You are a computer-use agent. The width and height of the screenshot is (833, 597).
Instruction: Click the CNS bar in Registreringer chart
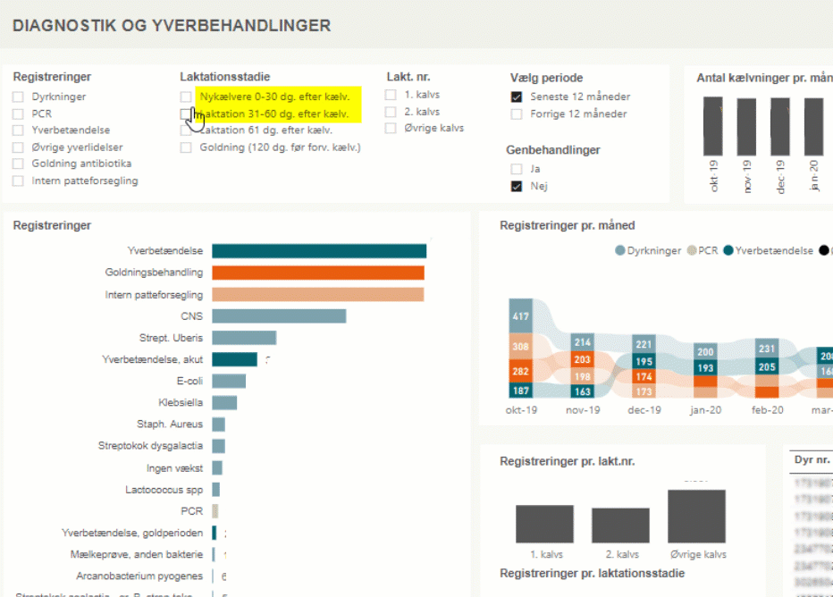[278, 316]
